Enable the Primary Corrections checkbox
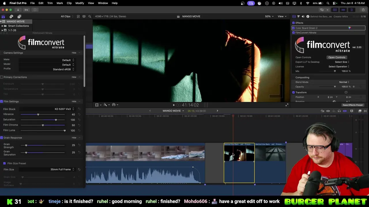The width and height of the screenshot is (369, 207). click(2, 77)
